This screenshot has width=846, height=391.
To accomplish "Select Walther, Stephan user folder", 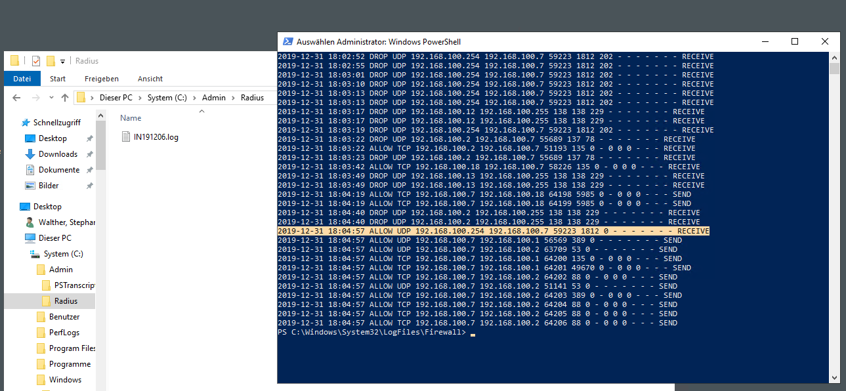I will 67,222.
